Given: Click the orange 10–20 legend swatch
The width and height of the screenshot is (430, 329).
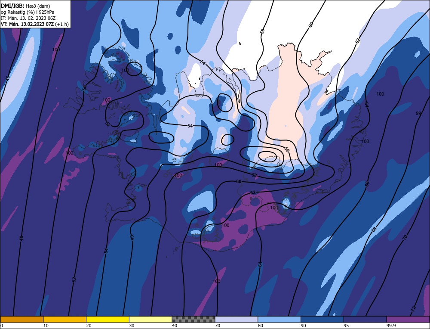Looking at the screenshot, I should (x=65, y=319).
